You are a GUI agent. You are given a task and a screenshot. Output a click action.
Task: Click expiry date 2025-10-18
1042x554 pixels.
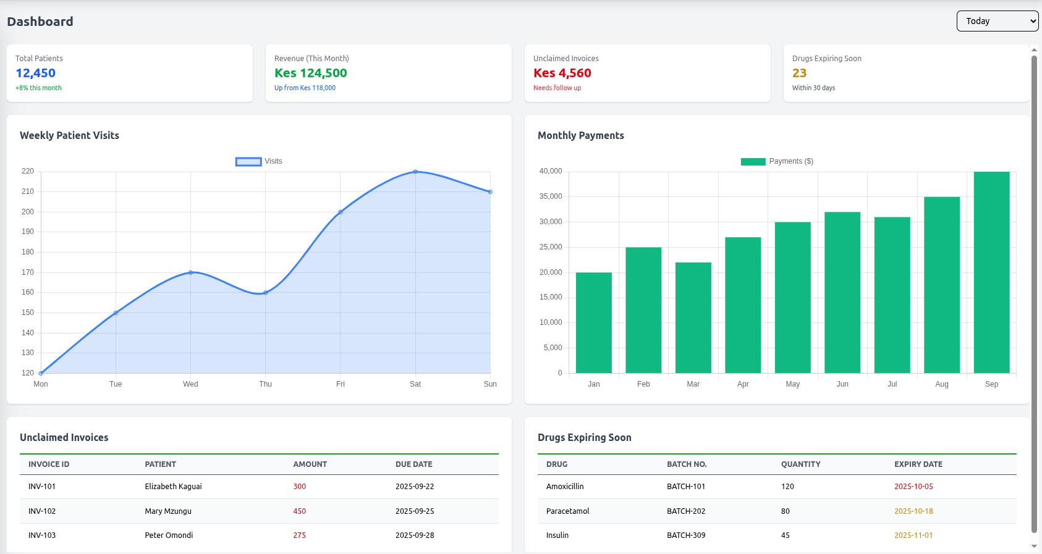tap(913, 511)
